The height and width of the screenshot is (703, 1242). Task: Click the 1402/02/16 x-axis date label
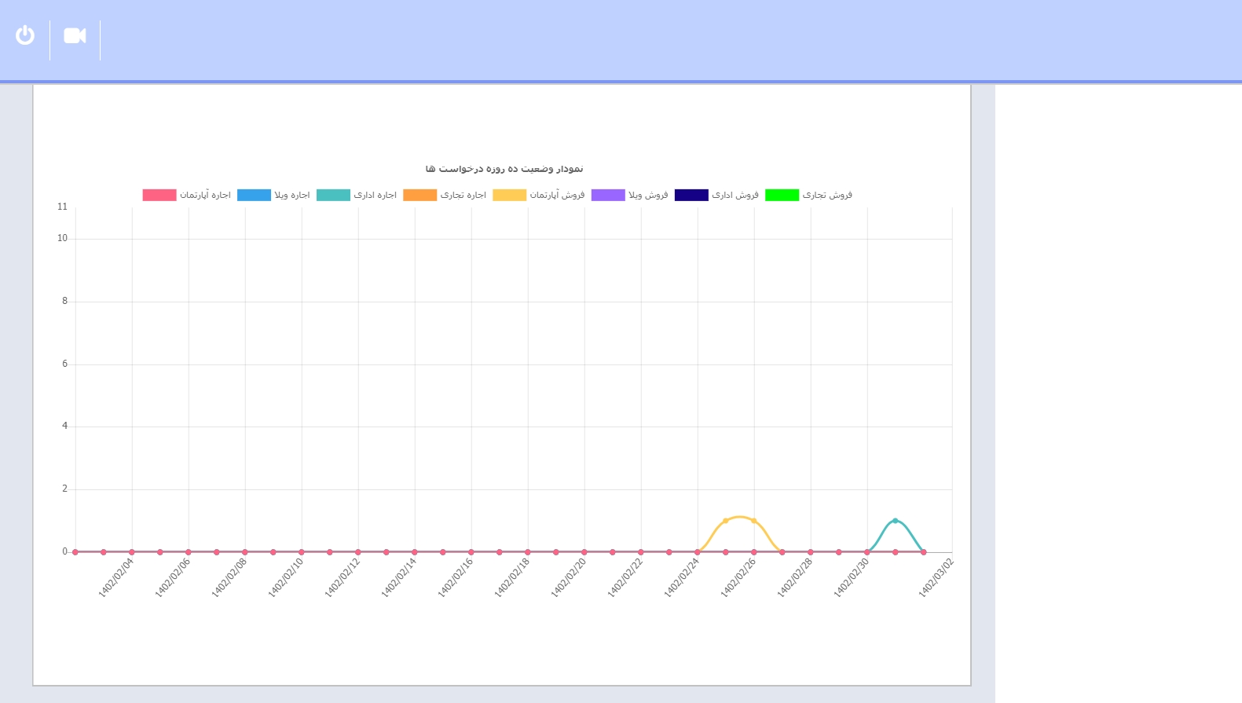coord(456,578)
